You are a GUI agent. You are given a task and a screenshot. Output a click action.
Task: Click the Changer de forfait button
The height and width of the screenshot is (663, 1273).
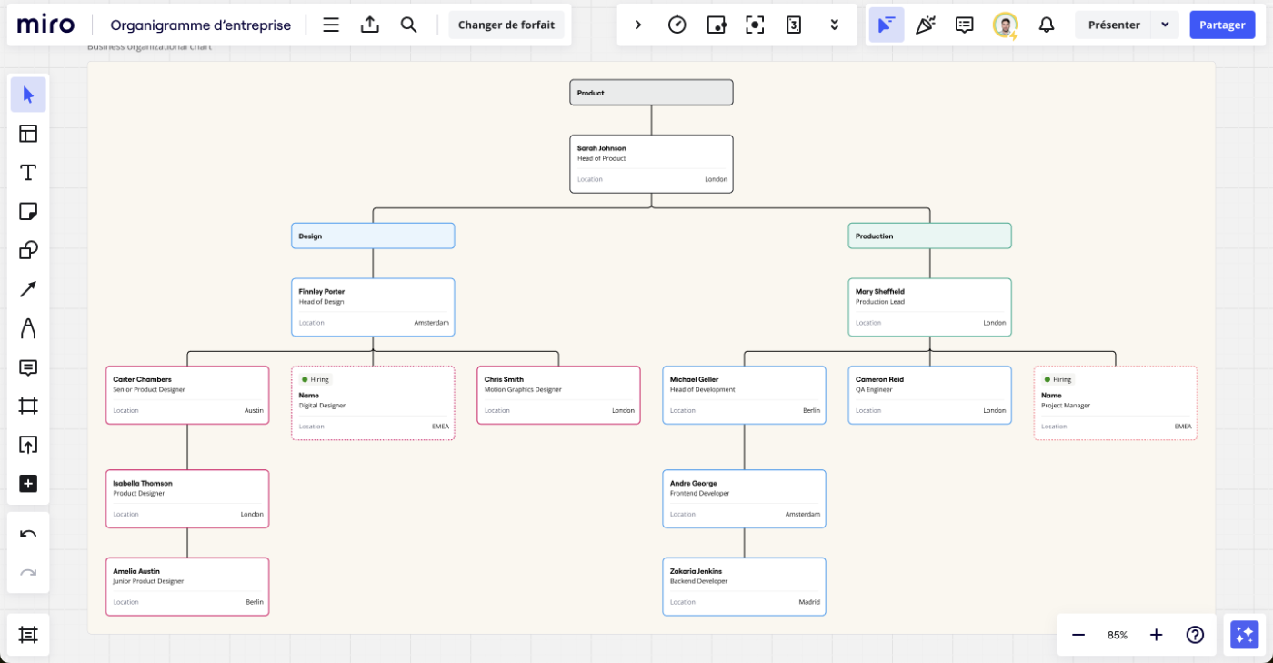[x=506, y=25]
